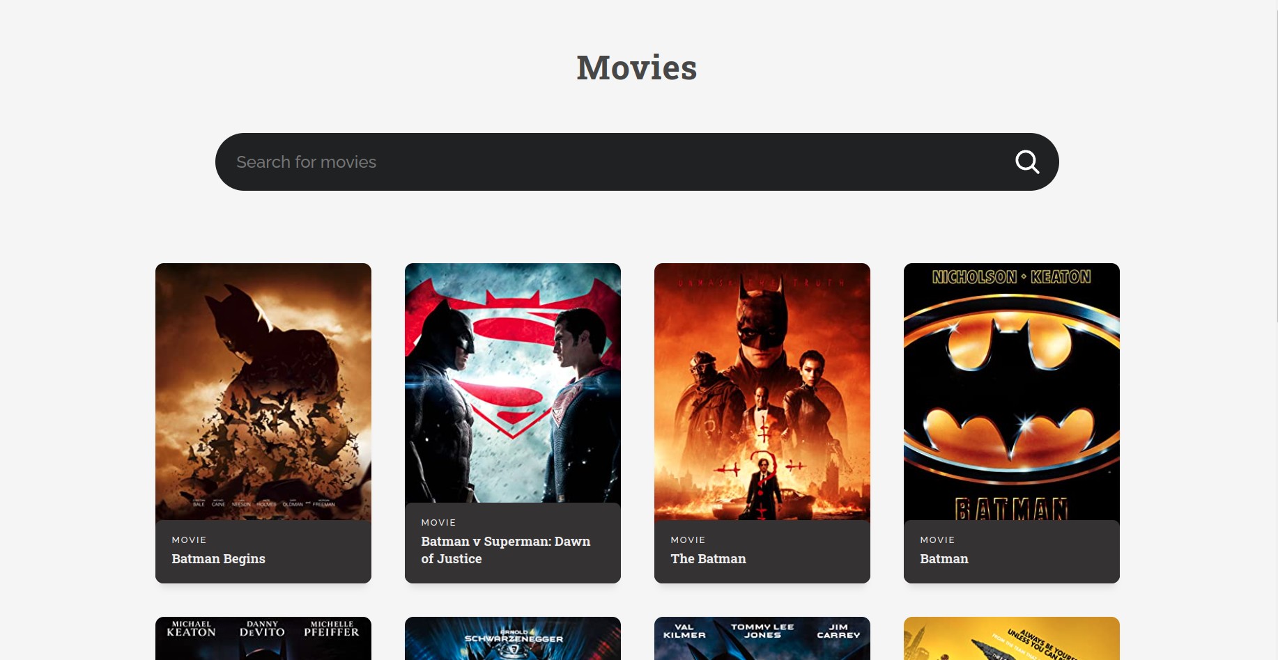Image resolution: width=1278 pixels, height=660 pixels.
Task: Open the Schwarzenegger poster card
Action: pos(513,638)
